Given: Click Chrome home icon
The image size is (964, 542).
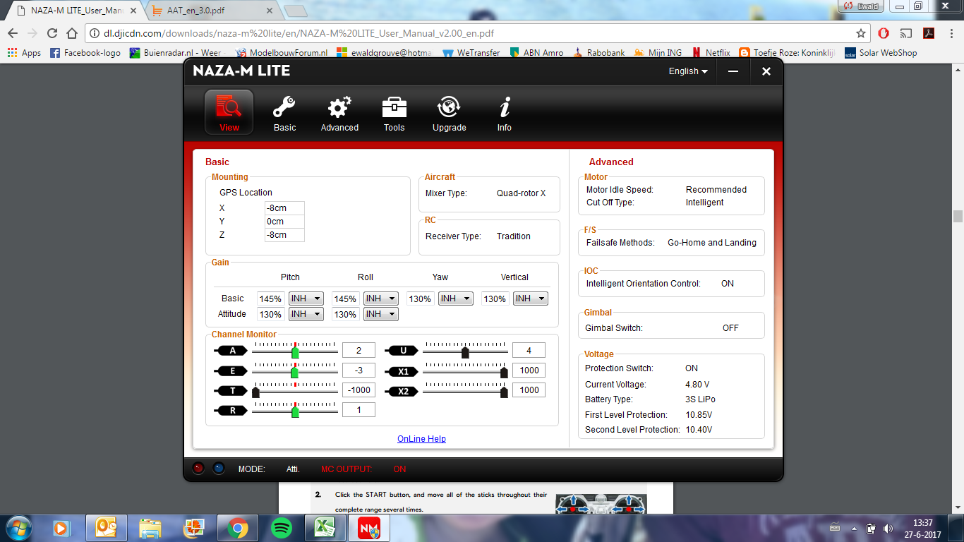Looking at the screenshot, I should (x=72, y=33).
